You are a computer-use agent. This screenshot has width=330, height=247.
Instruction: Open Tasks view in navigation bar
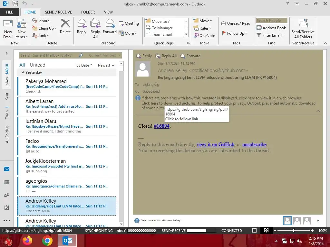[x=7, y=208]
